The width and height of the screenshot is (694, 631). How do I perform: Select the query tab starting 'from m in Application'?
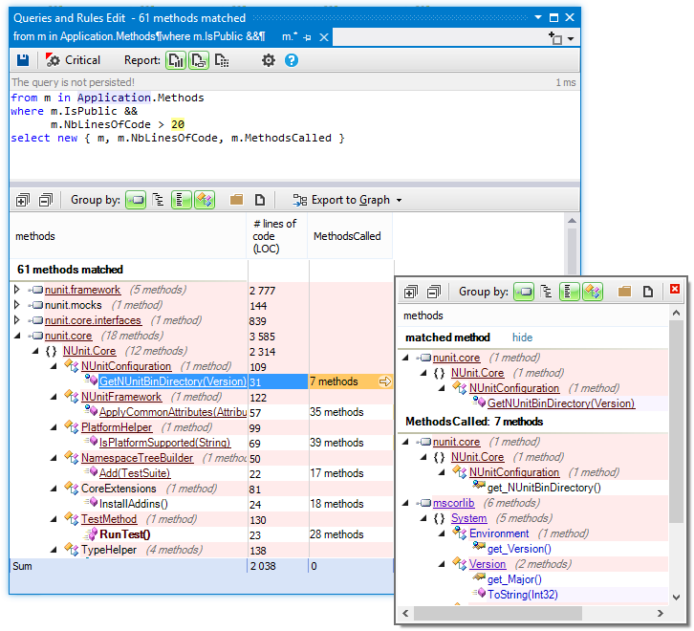click(x=139, y=36)
